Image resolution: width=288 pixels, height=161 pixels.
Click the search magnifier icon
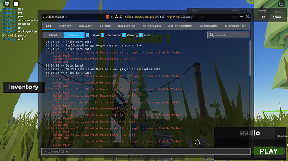pos(212,35)
